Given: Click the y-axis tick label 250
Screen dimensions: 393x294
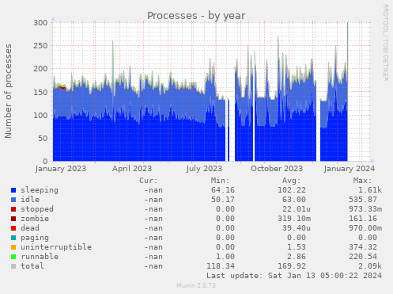Looking at the screenshot, I should tap(40, 46).
